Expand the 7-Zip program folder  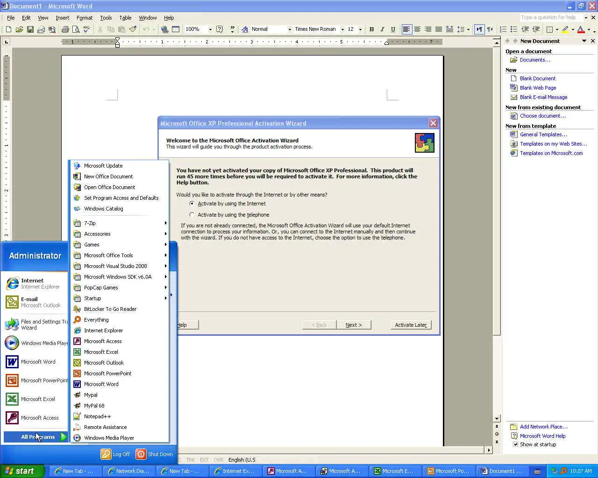(x=120, y=223)
